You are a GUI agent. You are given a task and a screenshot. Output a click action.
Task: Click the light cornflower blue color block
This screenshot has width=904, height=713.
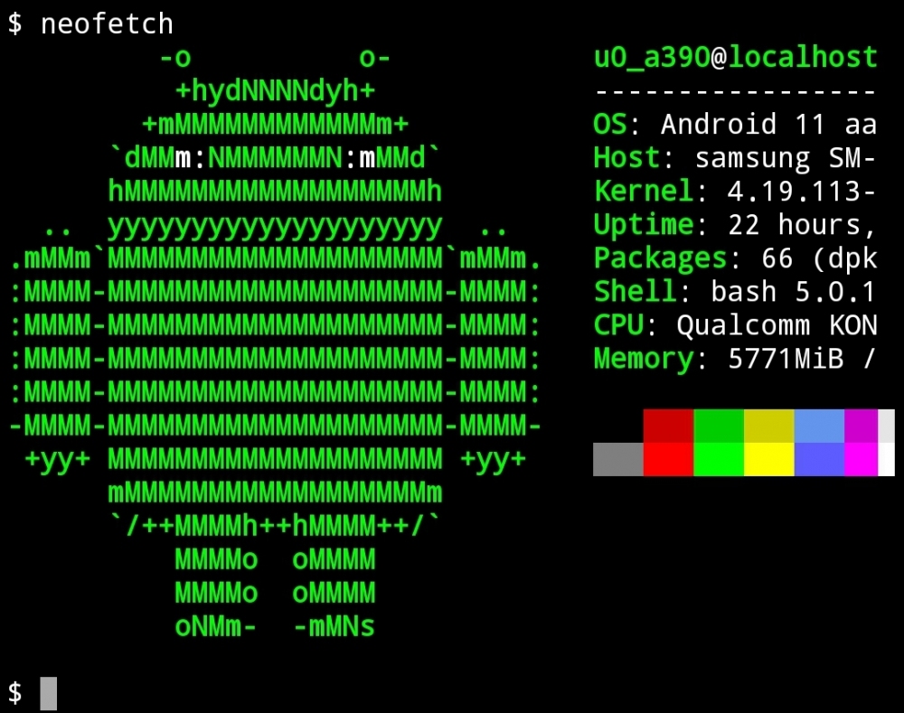pos(819,426)
